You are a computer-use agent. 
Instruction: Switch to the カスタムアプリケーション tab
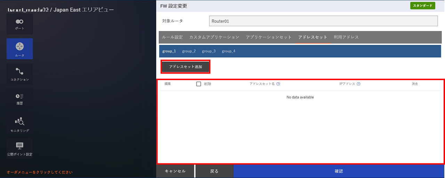[x=214, y=37]
